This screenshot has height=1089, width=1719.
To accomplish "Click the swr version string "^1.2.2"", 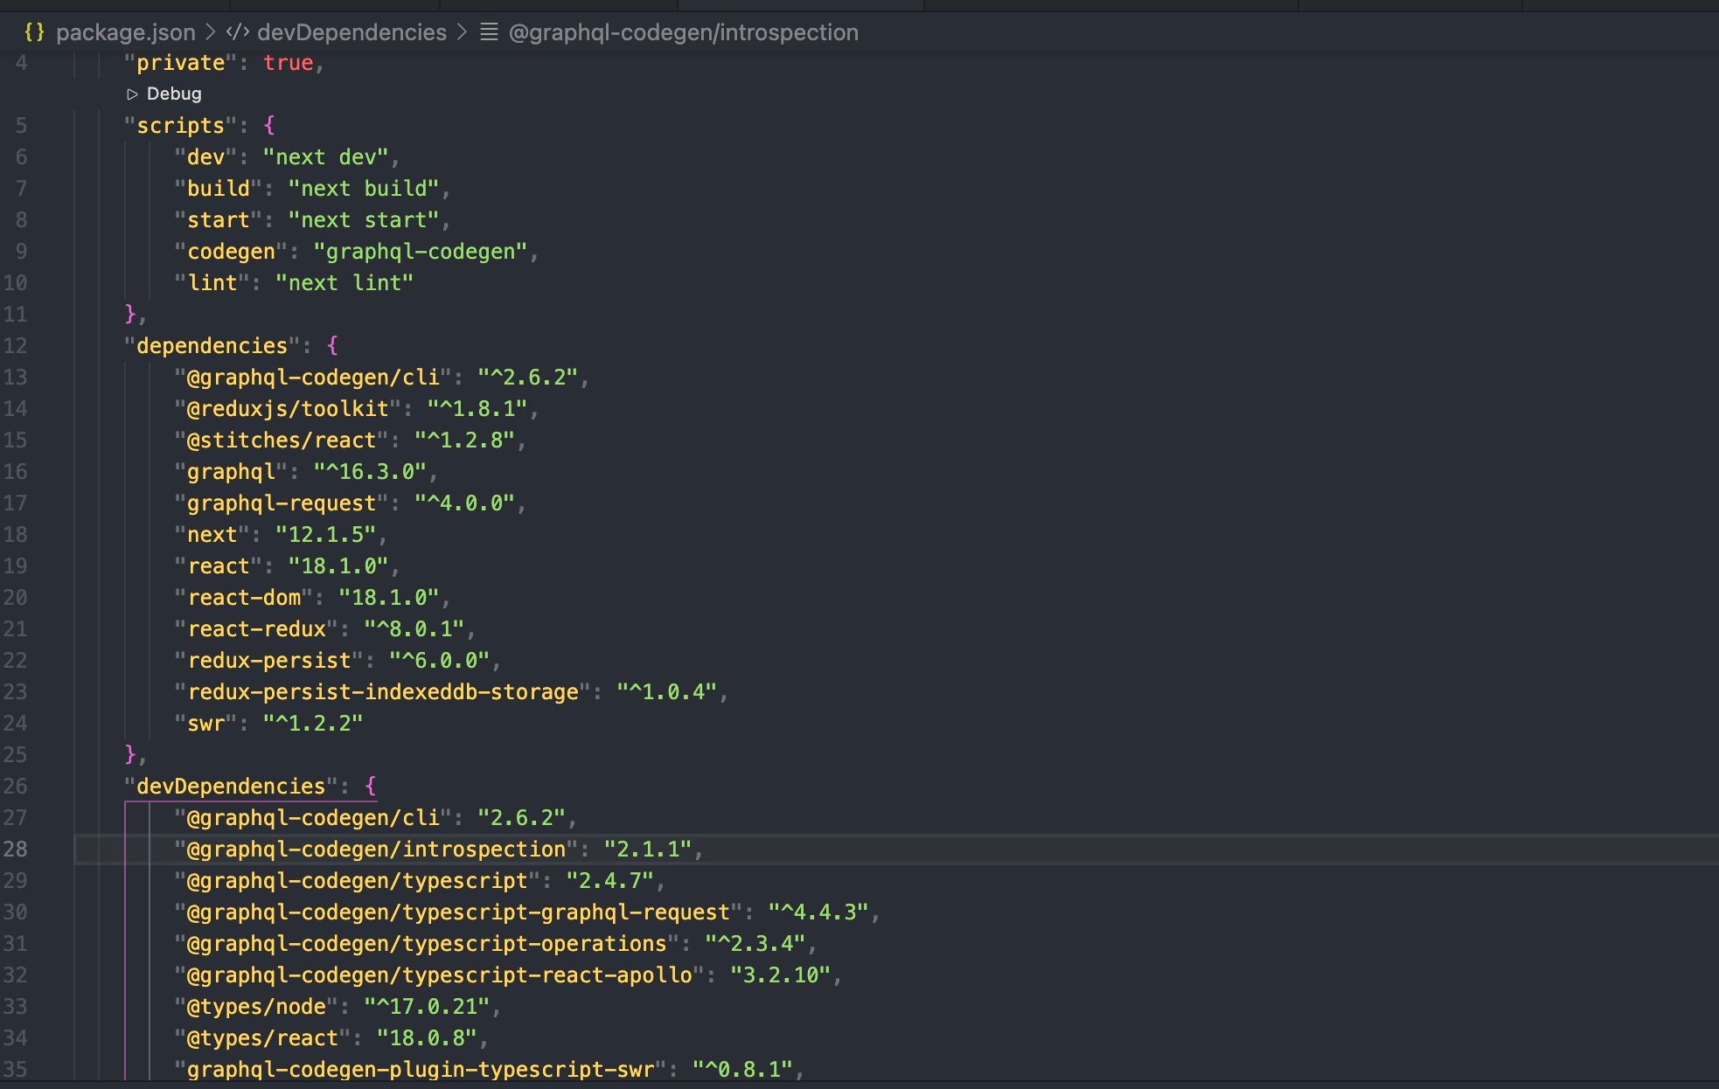I will click(313, 723).
